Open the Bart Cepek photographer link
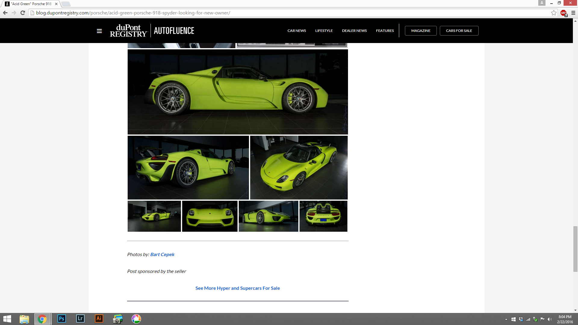Image resolution: width=578 pixels, height=325 pixels. click(x=162, y=254)
